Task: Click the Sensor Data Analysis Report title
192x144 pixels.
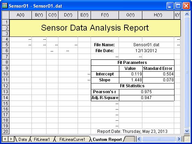Action: (95, 28)
